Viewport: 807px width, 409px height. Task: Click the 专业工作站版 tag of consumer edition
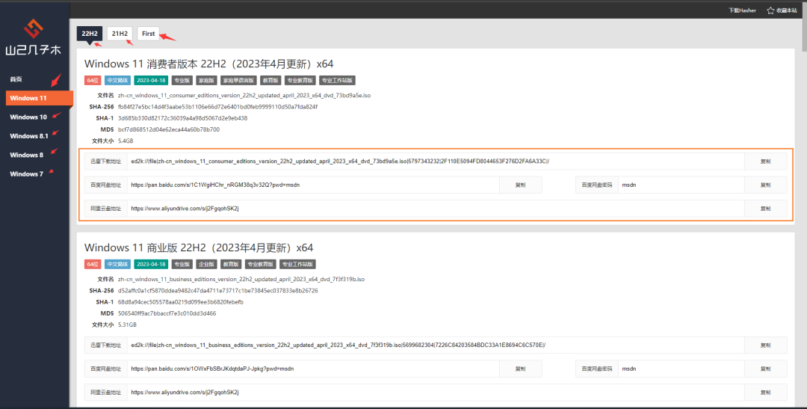pyautogui.click(x=337, y=80)
